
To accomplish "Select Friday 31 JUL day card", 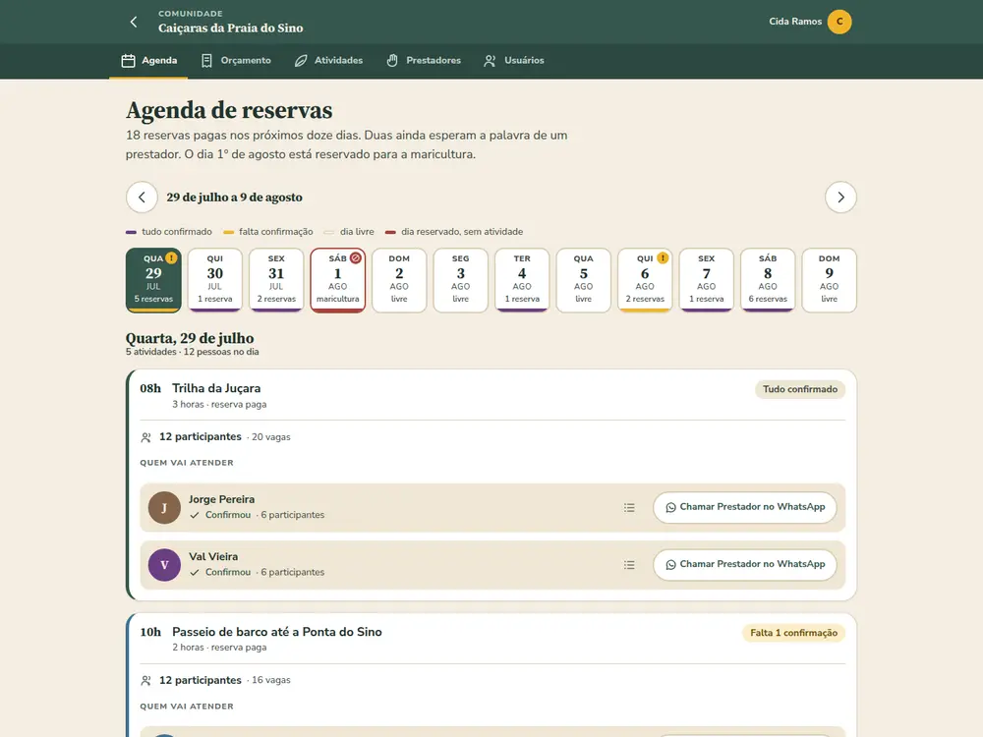I will tap(276, 280).
